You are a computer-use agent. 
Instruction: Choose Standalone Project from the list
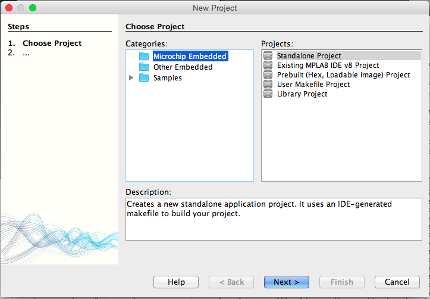[309, 56]
